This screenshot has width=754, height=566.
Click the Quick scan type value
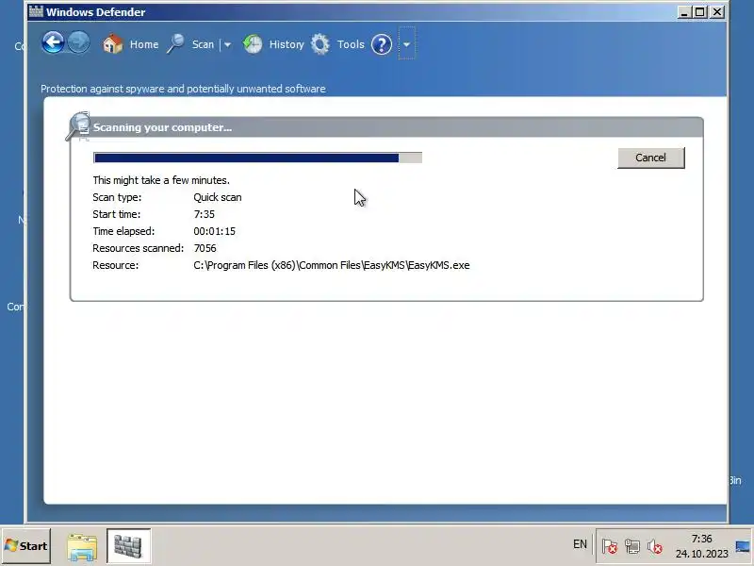(x=218, y=197)
